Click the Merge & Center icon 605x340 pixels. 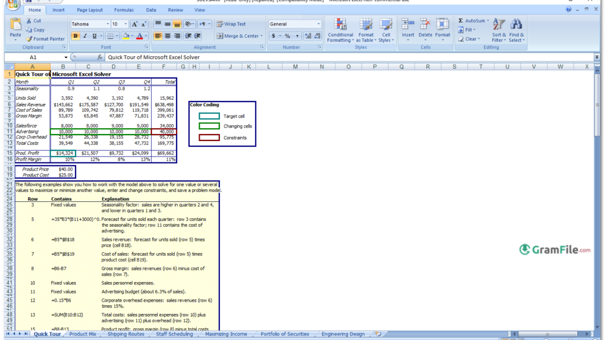point(236,35)
